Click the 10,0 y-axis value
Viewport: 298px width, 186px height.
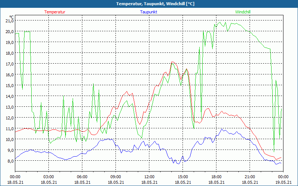click(10, 139)
